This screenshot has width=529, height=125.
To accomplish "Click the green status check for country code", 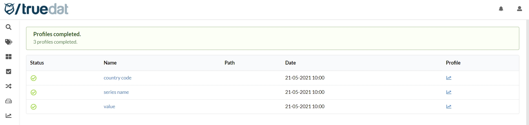I will tap(33, 78).
